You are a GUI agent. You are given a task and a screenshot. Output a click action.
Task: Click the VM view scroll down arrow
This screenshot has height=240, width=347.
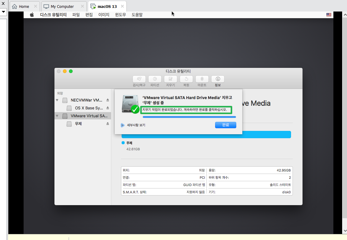[x=345, y=231]
